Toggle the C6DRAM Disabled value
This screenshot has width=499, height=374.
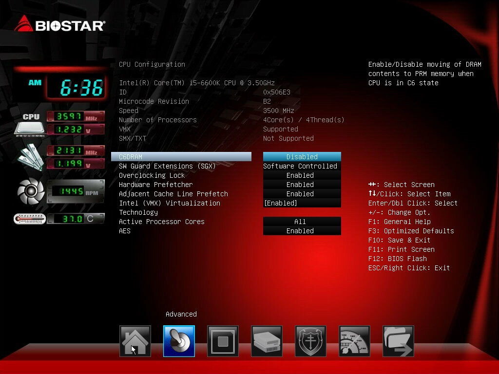tap(302, 157)
